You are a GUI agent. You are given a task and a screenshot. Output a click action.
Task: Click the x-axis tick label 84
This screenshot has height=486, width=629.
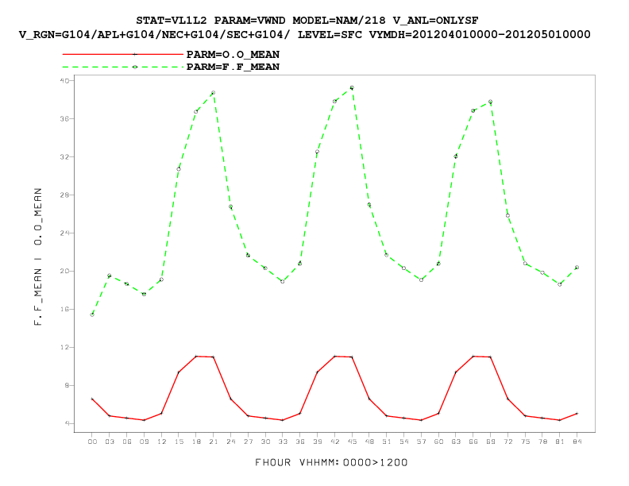tap(577, 442)
